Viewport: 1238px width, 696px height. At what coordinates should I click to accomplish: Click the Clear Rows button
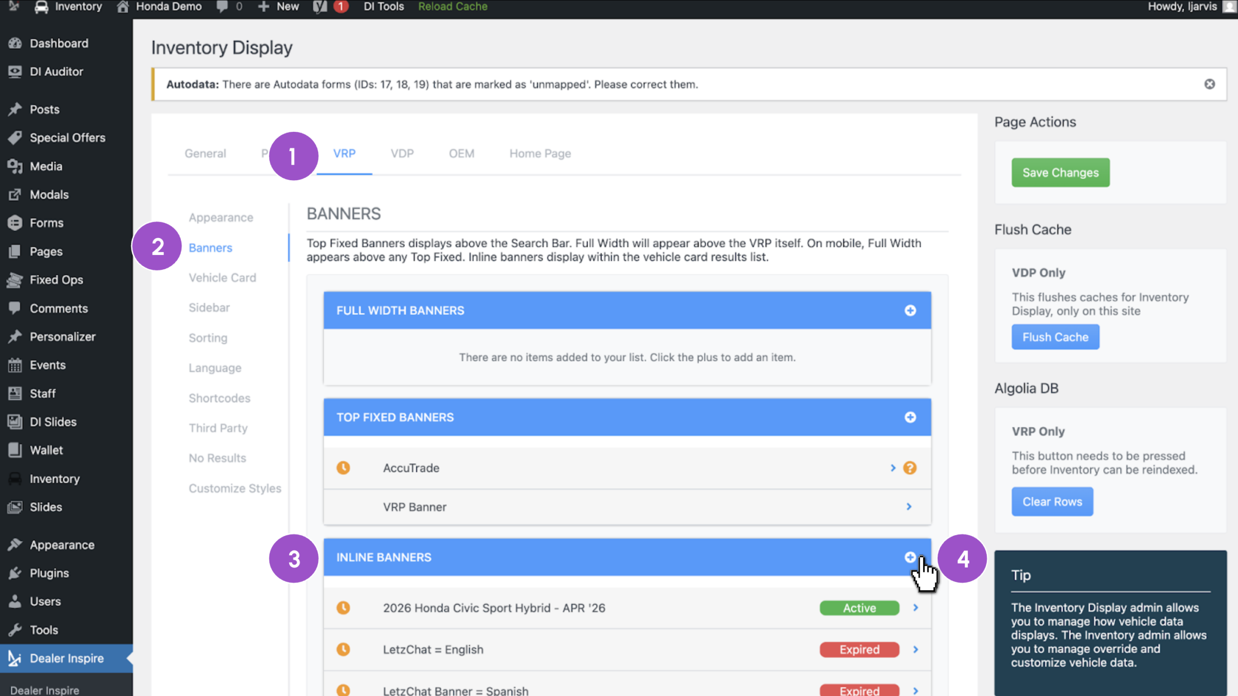coord(1052,502)
